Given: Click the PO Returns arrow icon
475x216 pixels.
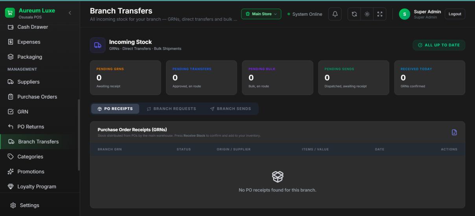Looking at the screenshot, I should click(11, 127).
